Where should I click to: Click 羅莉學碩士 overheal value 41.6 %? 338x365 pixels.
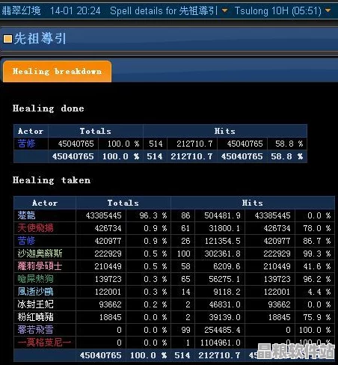pos(317,266)
